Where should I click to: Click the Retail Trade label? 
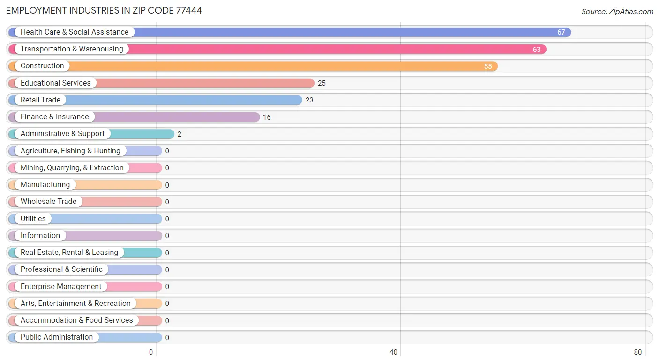[x=40, y=100]
